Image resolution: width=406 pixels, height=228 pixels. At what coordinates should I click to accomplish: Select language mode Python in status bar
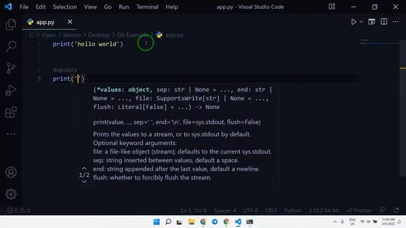(293, 210)
